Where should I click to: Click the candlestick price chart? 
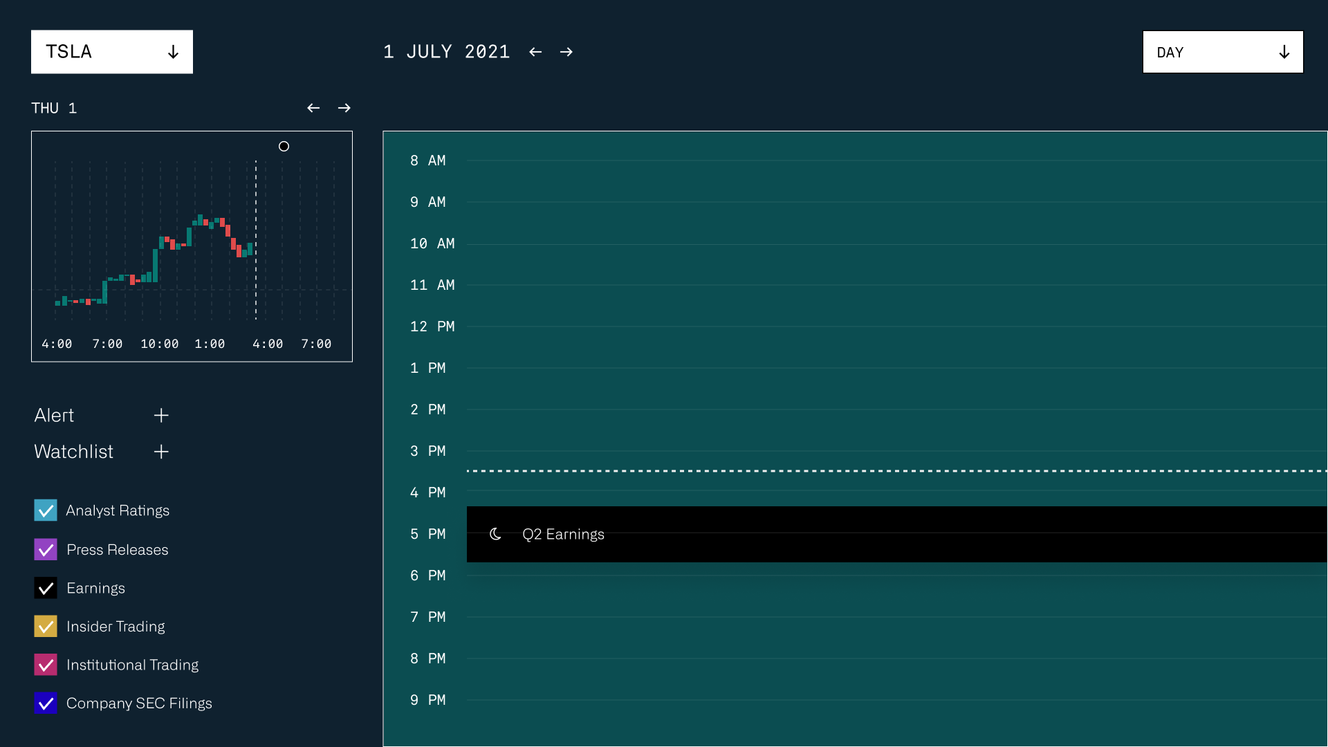pos(192,246)
